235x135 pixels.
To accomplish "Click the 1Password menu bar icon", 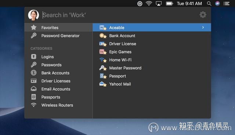I will click(140, 3).
